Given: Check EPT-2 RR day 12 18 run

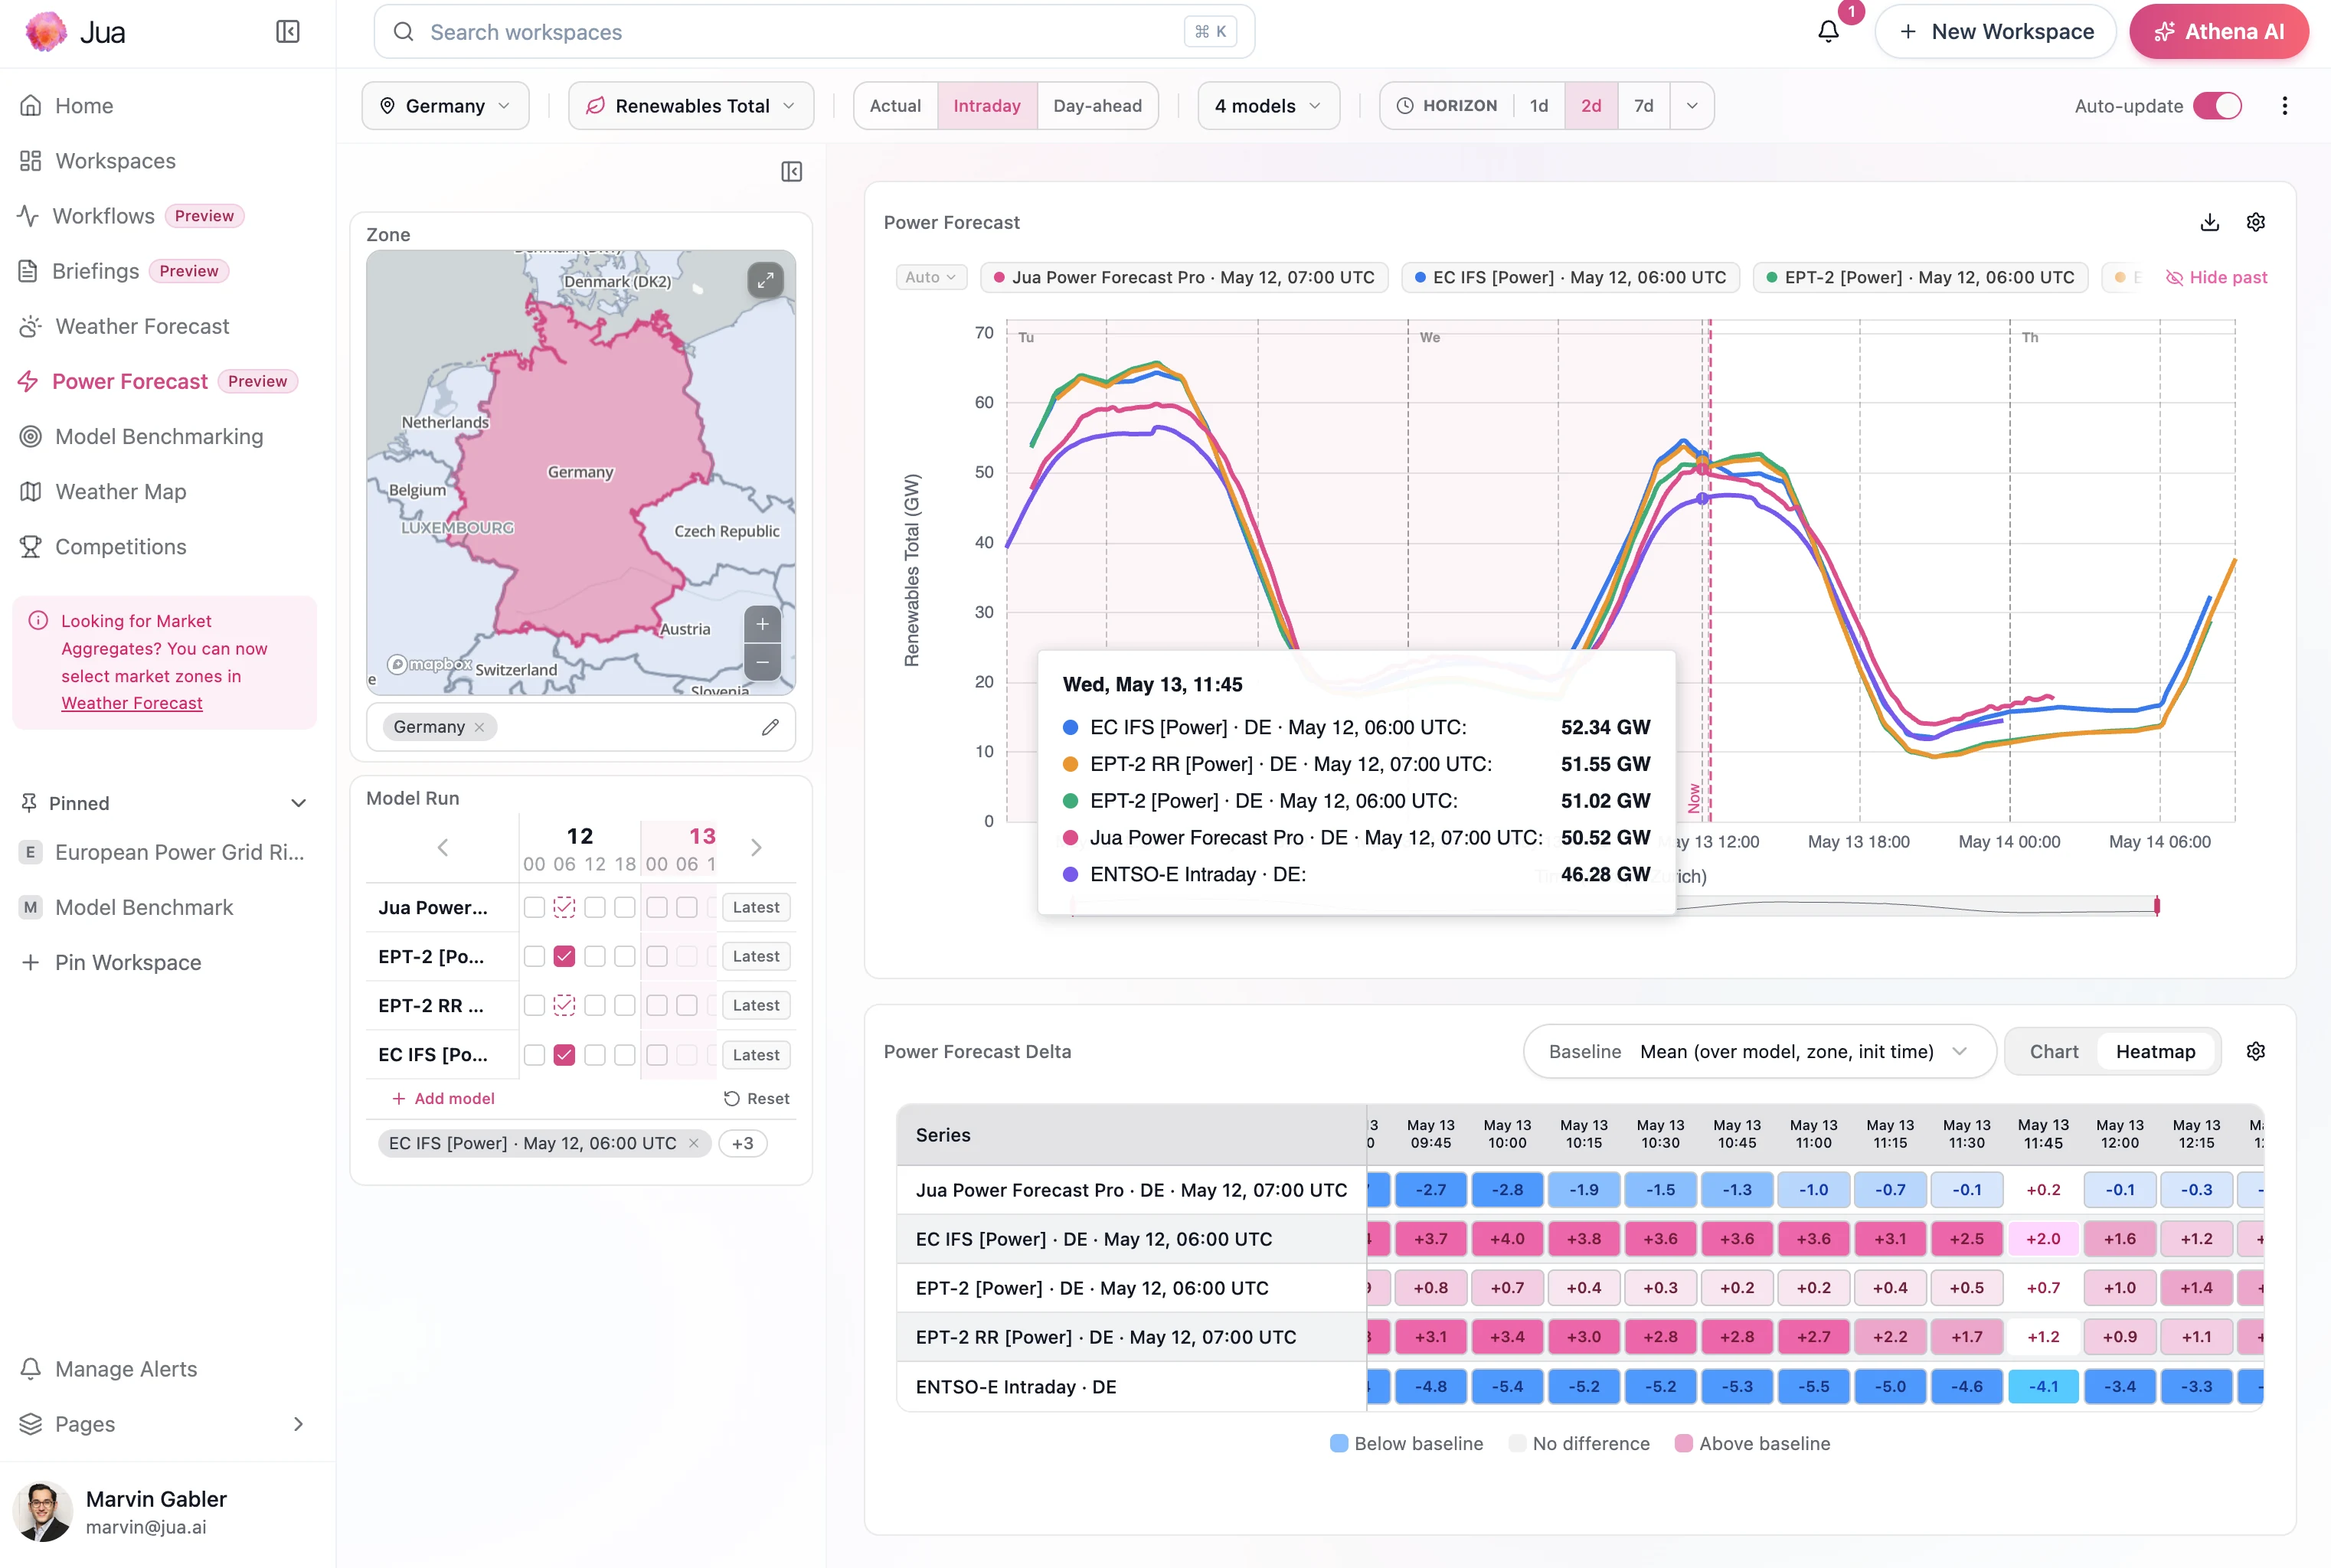Looking at the screenshot, I should [624, 1005].
